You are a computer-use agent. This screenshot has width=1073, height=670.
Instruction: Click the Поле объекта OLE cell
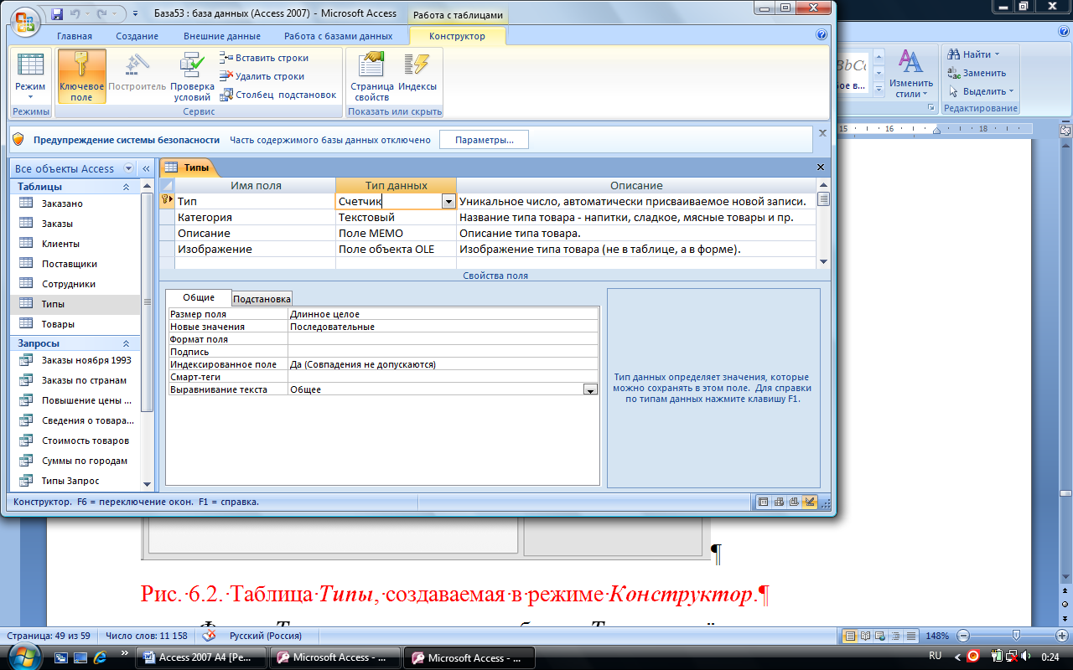(396, 249)
